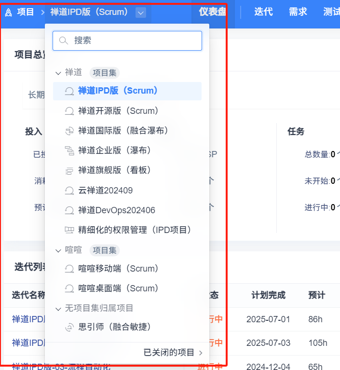Viewport: 340px width, 370px height.
Task: Click the 65h estimate value
Action: 315,367
